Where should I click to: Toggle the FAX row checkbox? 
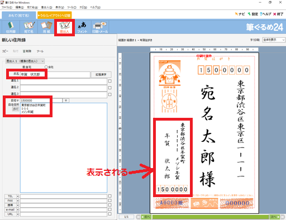[110, 200]
